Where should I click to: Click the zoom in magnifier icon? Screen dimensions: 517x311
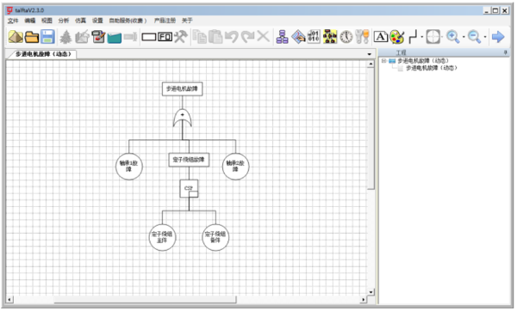[453, 37]
